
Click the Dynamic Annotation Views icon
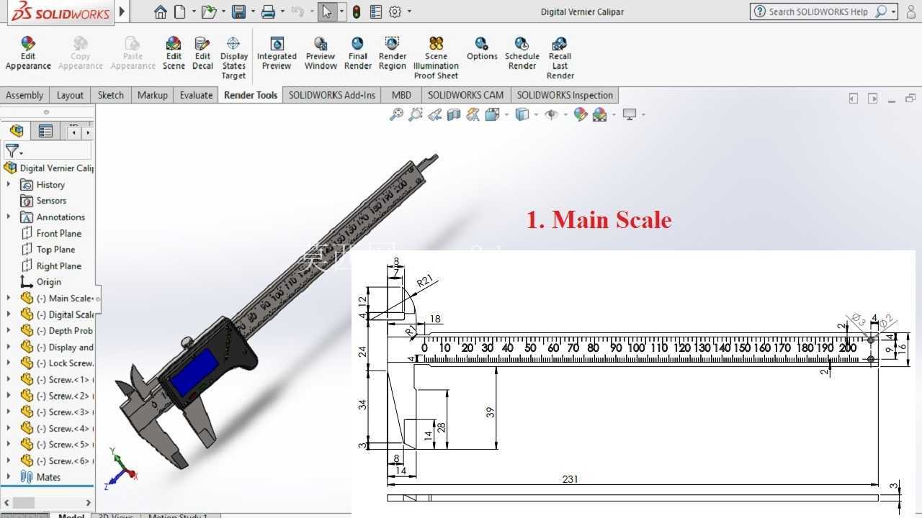473,114
